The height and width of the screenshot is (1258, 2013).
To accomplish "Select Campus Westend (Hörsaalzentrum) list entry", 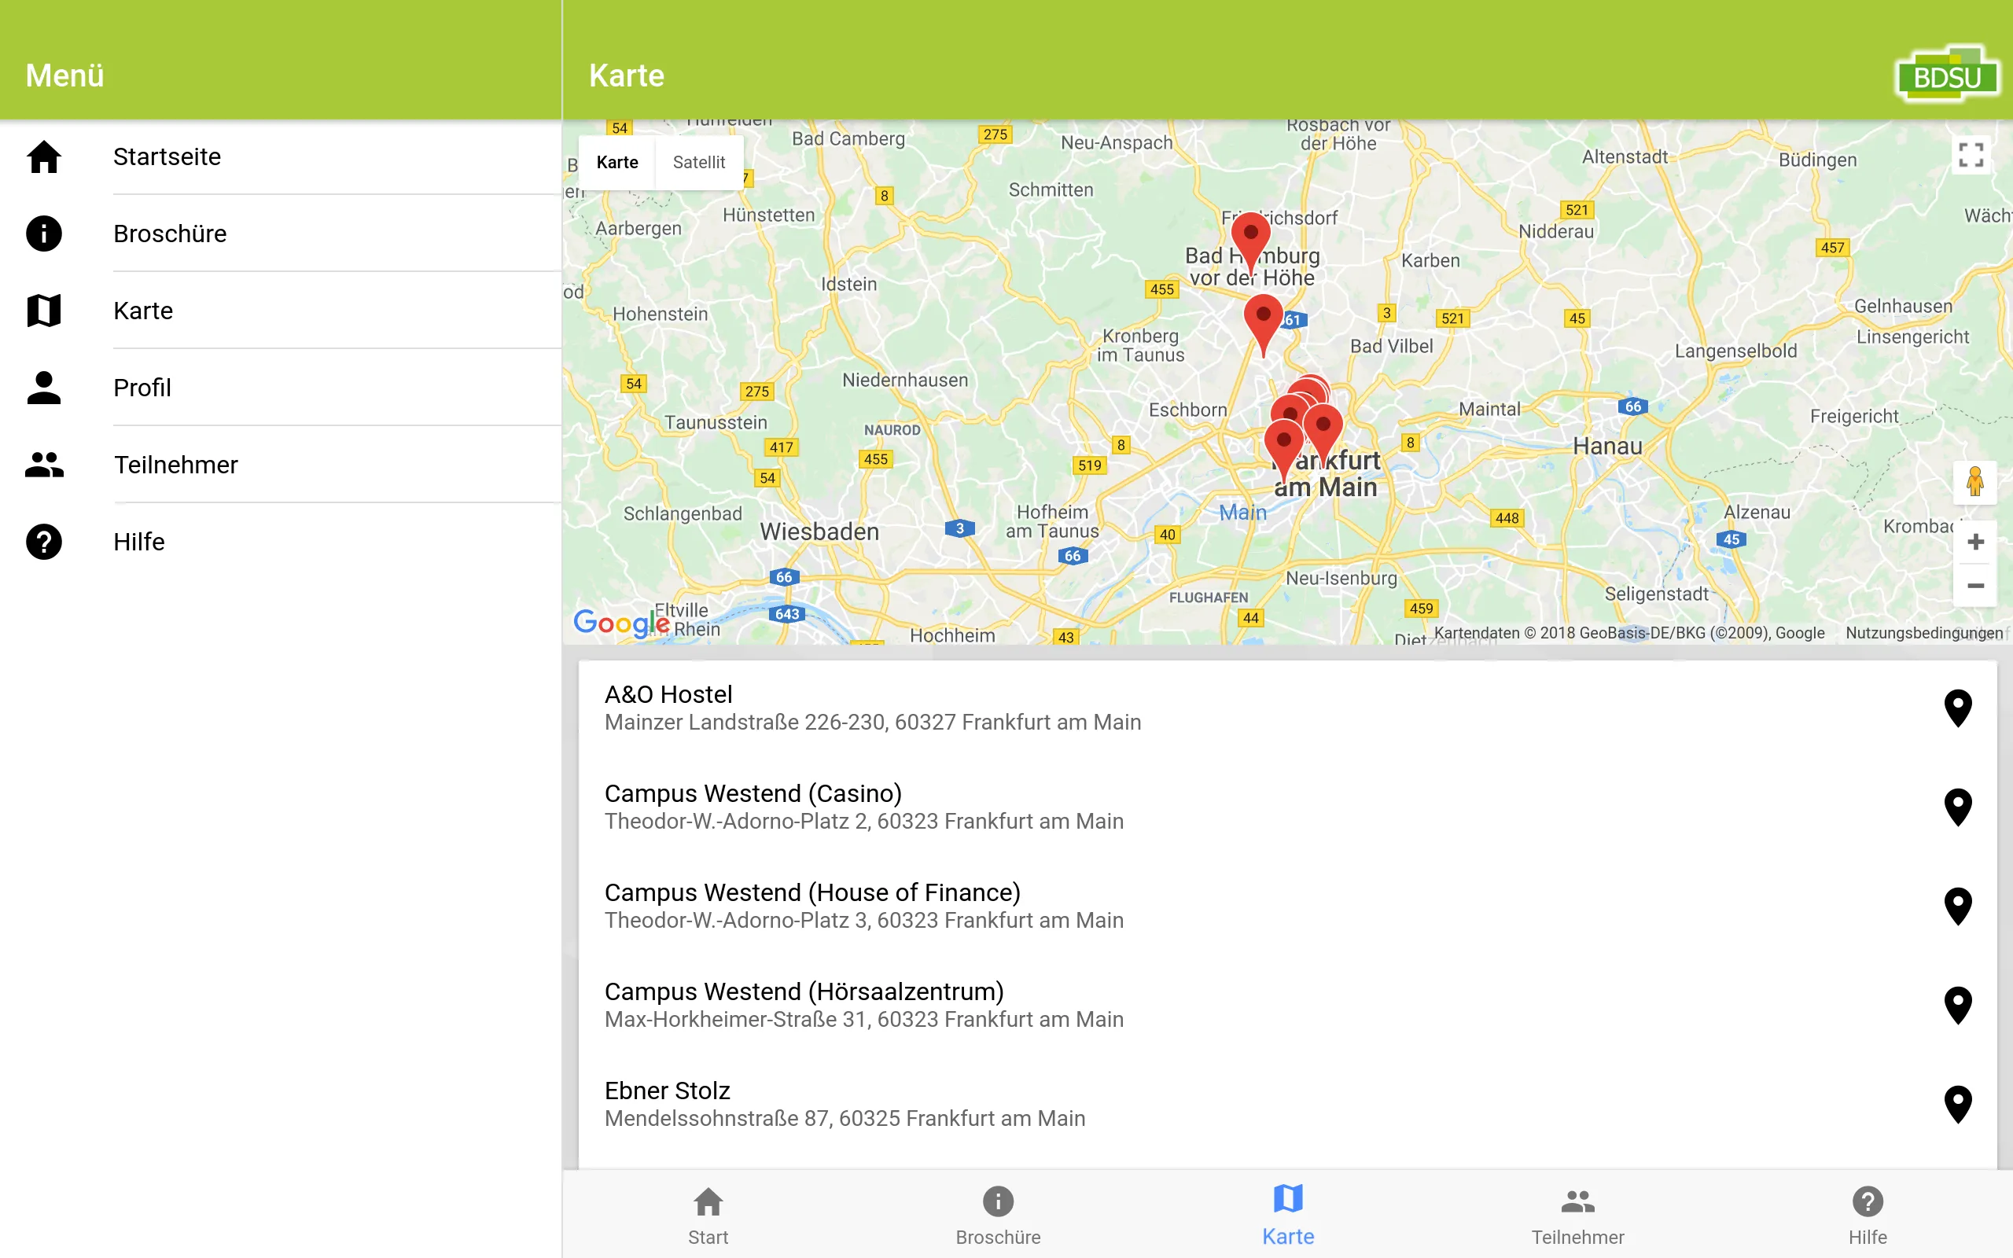I will click(1288, 1005).
